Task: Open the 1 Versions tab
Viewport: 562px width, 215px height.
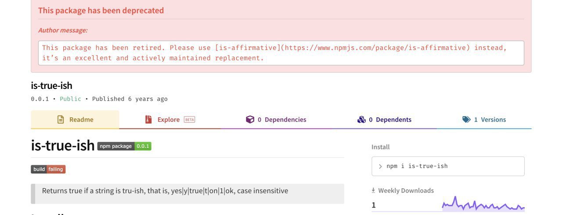Action: tap(484, 120)
